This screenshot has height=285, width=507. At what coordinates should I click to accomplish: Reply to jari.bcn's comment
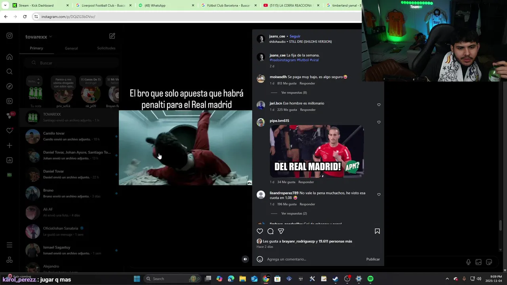tap(308, 110)
